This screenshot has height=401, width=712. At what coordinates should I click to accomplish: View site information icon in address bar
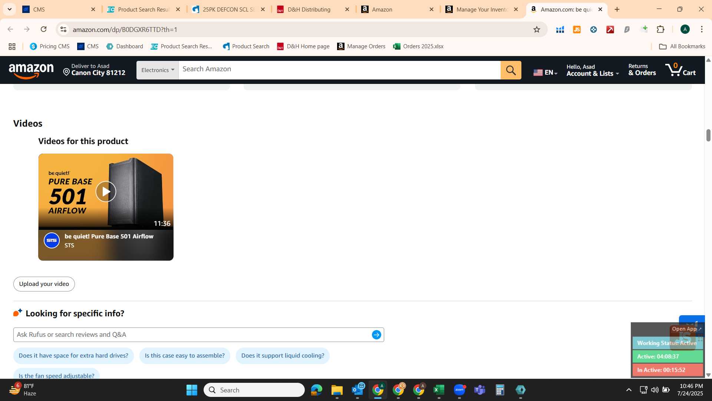(63, 29)
